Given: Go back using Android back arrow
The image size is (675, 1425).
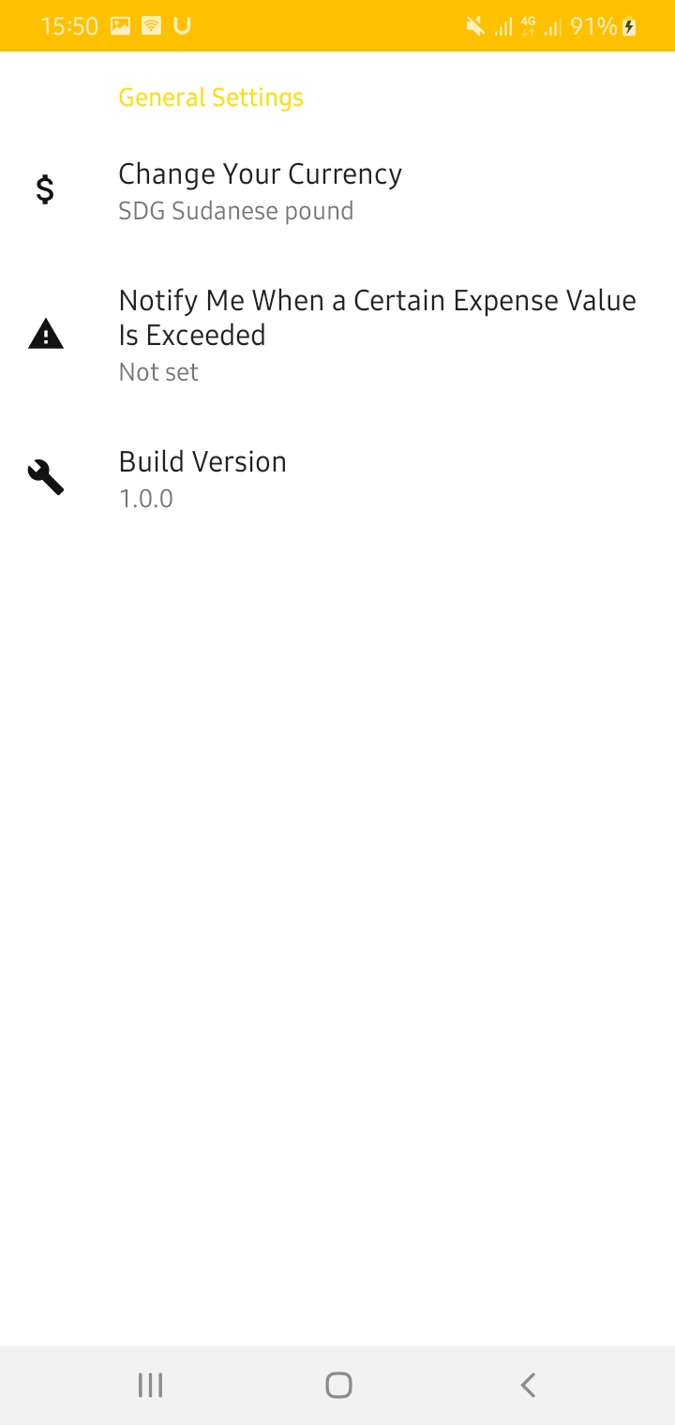Looking at the screenshot, I should 528,1385.
